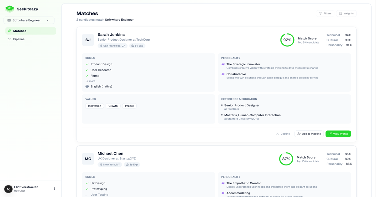Screen dimensions: 376x197
Task: Click the person-plus icon in Add to Pipeline
Action: click(299, 134)
